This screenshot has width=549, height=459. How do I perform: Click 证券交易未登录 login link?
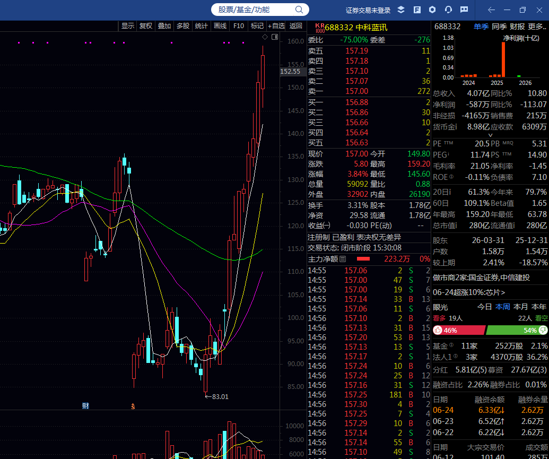click(368, 10)
